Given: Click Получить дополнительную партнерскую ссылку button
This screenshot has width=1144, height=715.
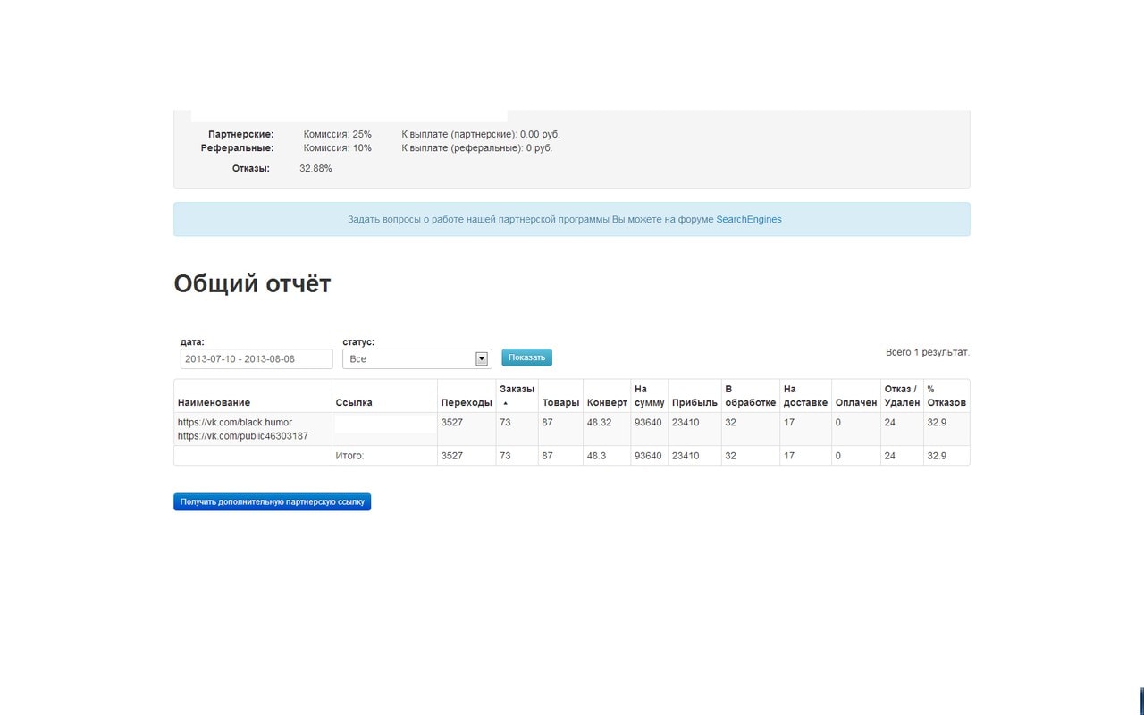Looking at the screenshot, I should point(272,502).
